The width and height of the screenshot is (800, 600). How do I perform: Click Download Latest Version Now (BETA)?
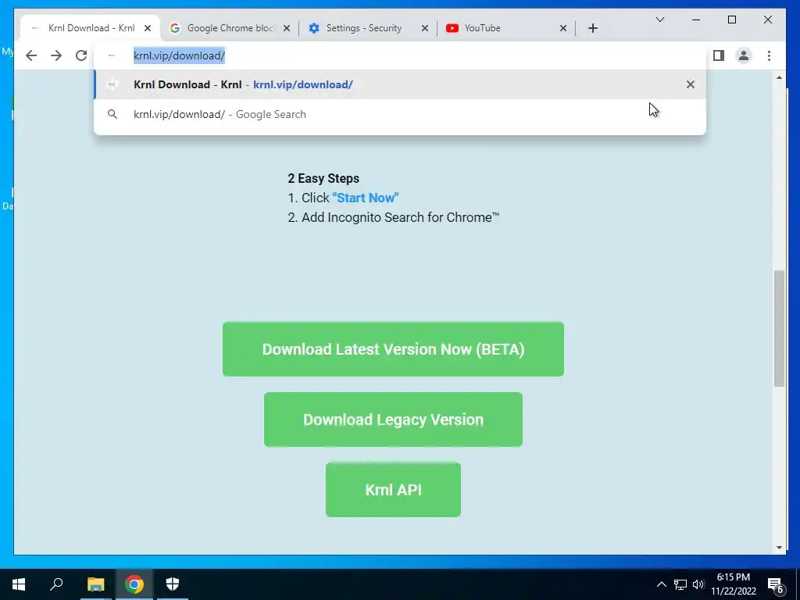click(x=393, y=349)
